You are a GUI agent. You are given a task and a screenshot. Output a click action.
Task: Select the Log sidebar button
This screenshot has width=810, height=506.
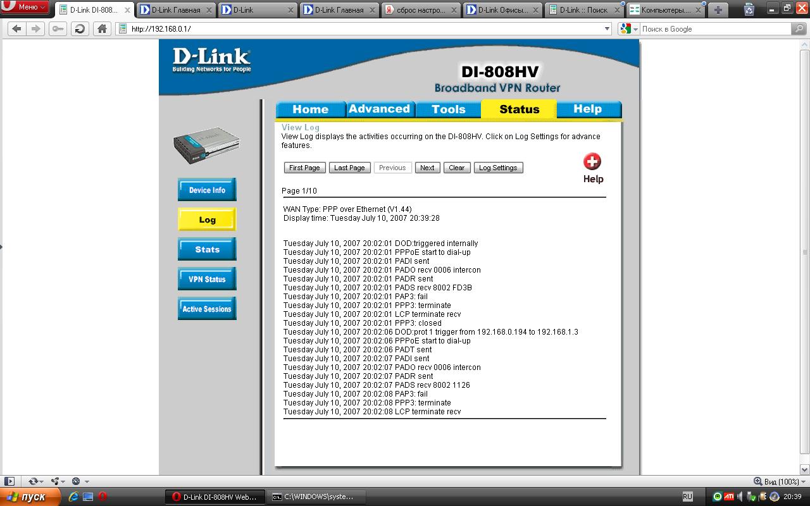(207, 220)
